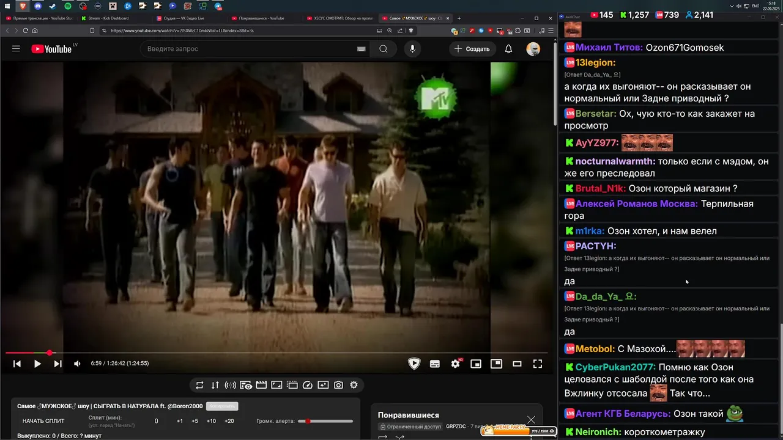This screenshot has width=783, height=440.
Task: Open video settings gear
Action: tap(455, 364)
